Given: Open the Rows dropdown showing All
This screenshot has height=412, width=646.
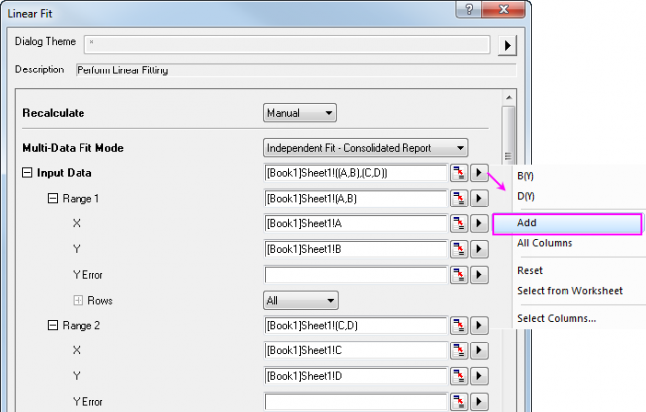Looking at the screenshot, I should 301,299.
